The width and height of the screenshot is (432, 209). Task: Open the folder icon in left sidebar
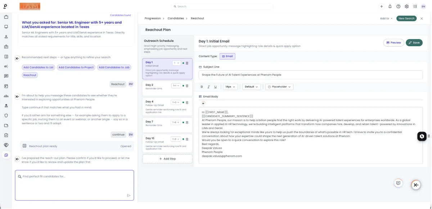6,126
